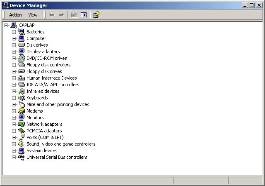Expand the Computer node
The height and width of the screenshot is (186, 265).
pos(14,38)
